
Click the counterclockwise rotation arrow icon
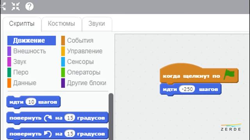coord(48,134)
